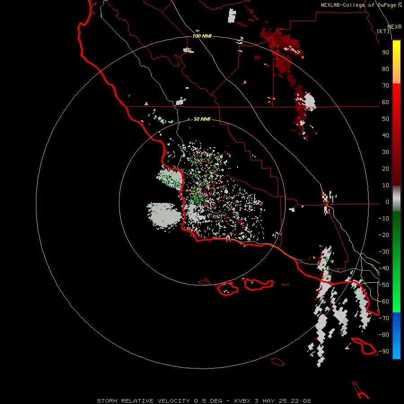Viewport: 404px width, 404px height.
Task: Click the positive 60 value on velocity scale
Action: coord(386,102)
